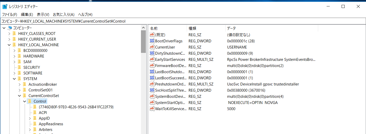Select the ACPI key in the tree

[x=43, y=113]
